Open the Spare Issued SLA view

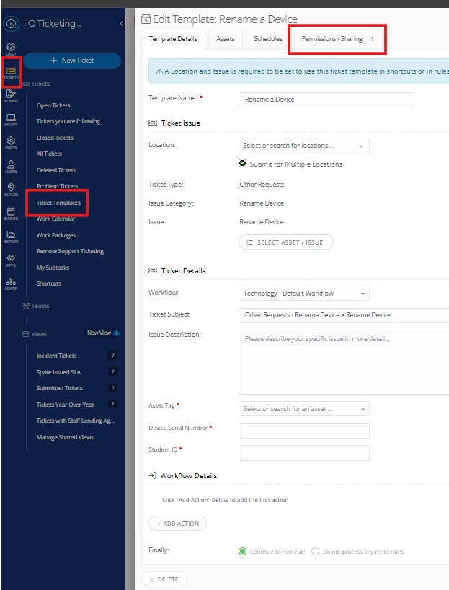click(x=58, y=372)
